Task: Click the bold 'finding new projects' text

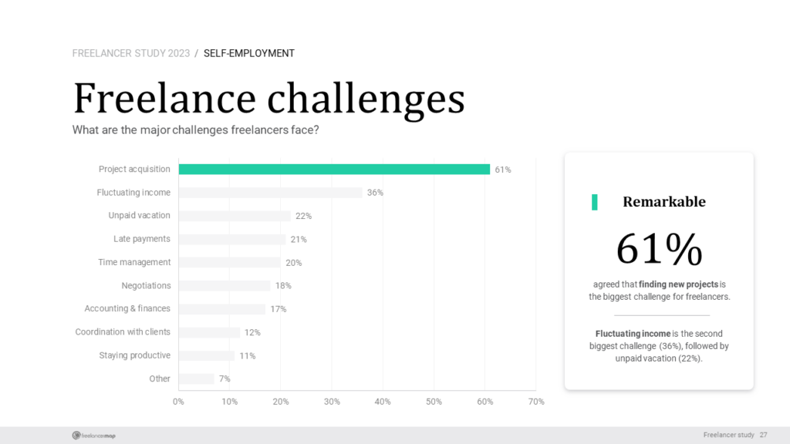Action: pyautogui.click(x=678, y=284)
